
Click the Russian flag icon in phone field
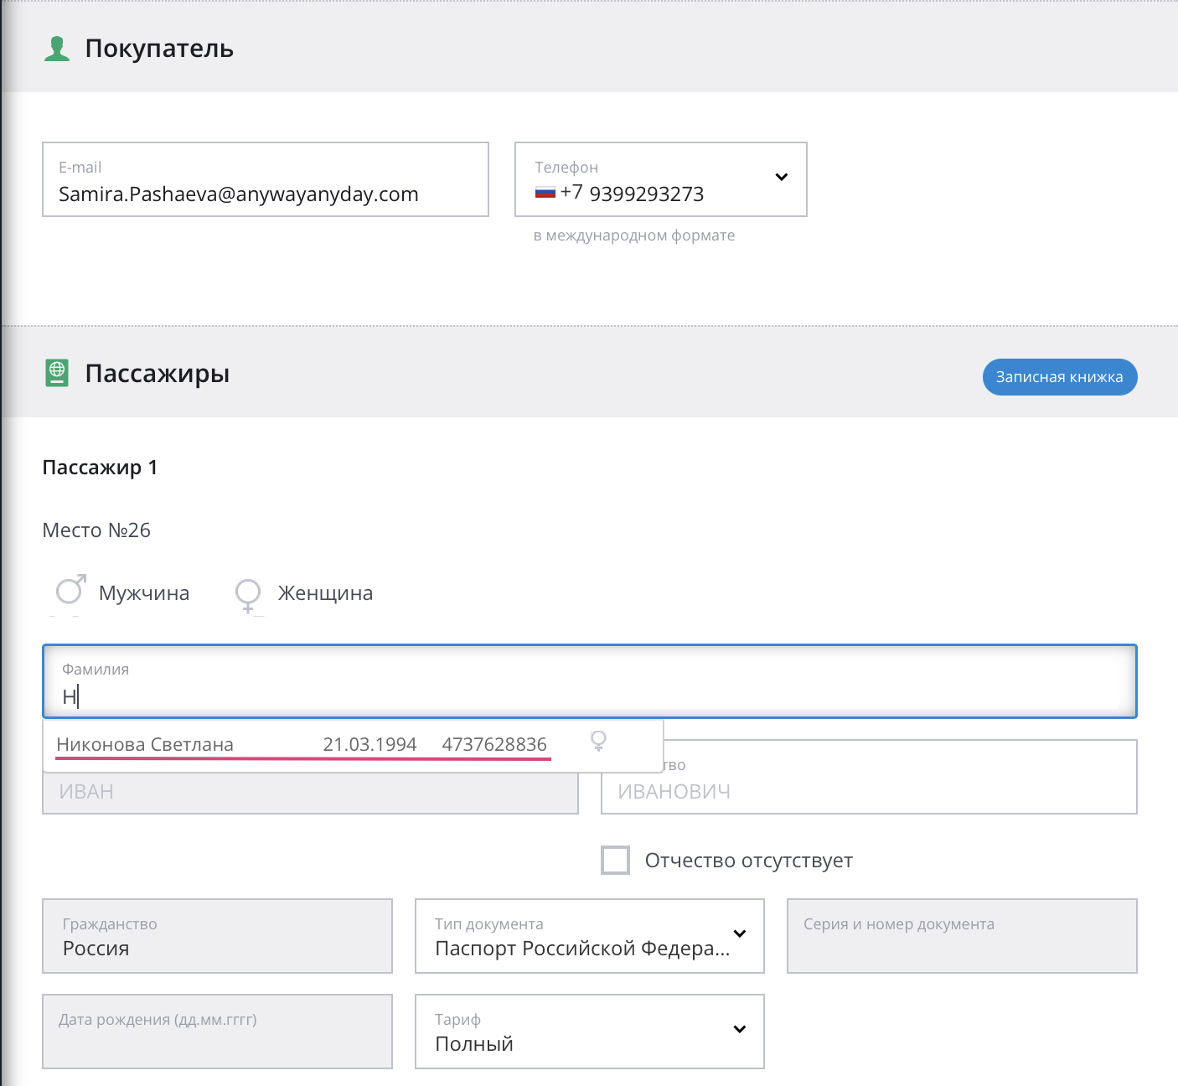(545, 193)
